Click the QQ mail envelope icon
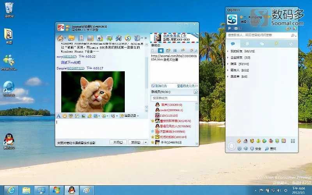 click(x=236, y=28)
